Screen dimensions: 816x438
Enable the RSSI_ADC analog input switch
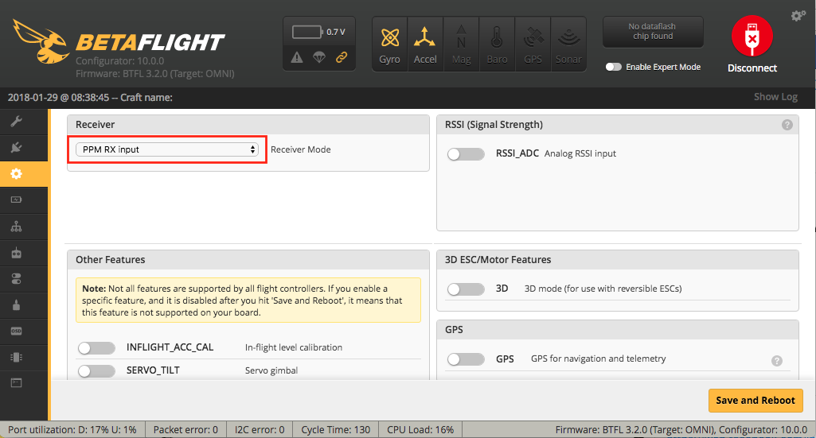466,153
